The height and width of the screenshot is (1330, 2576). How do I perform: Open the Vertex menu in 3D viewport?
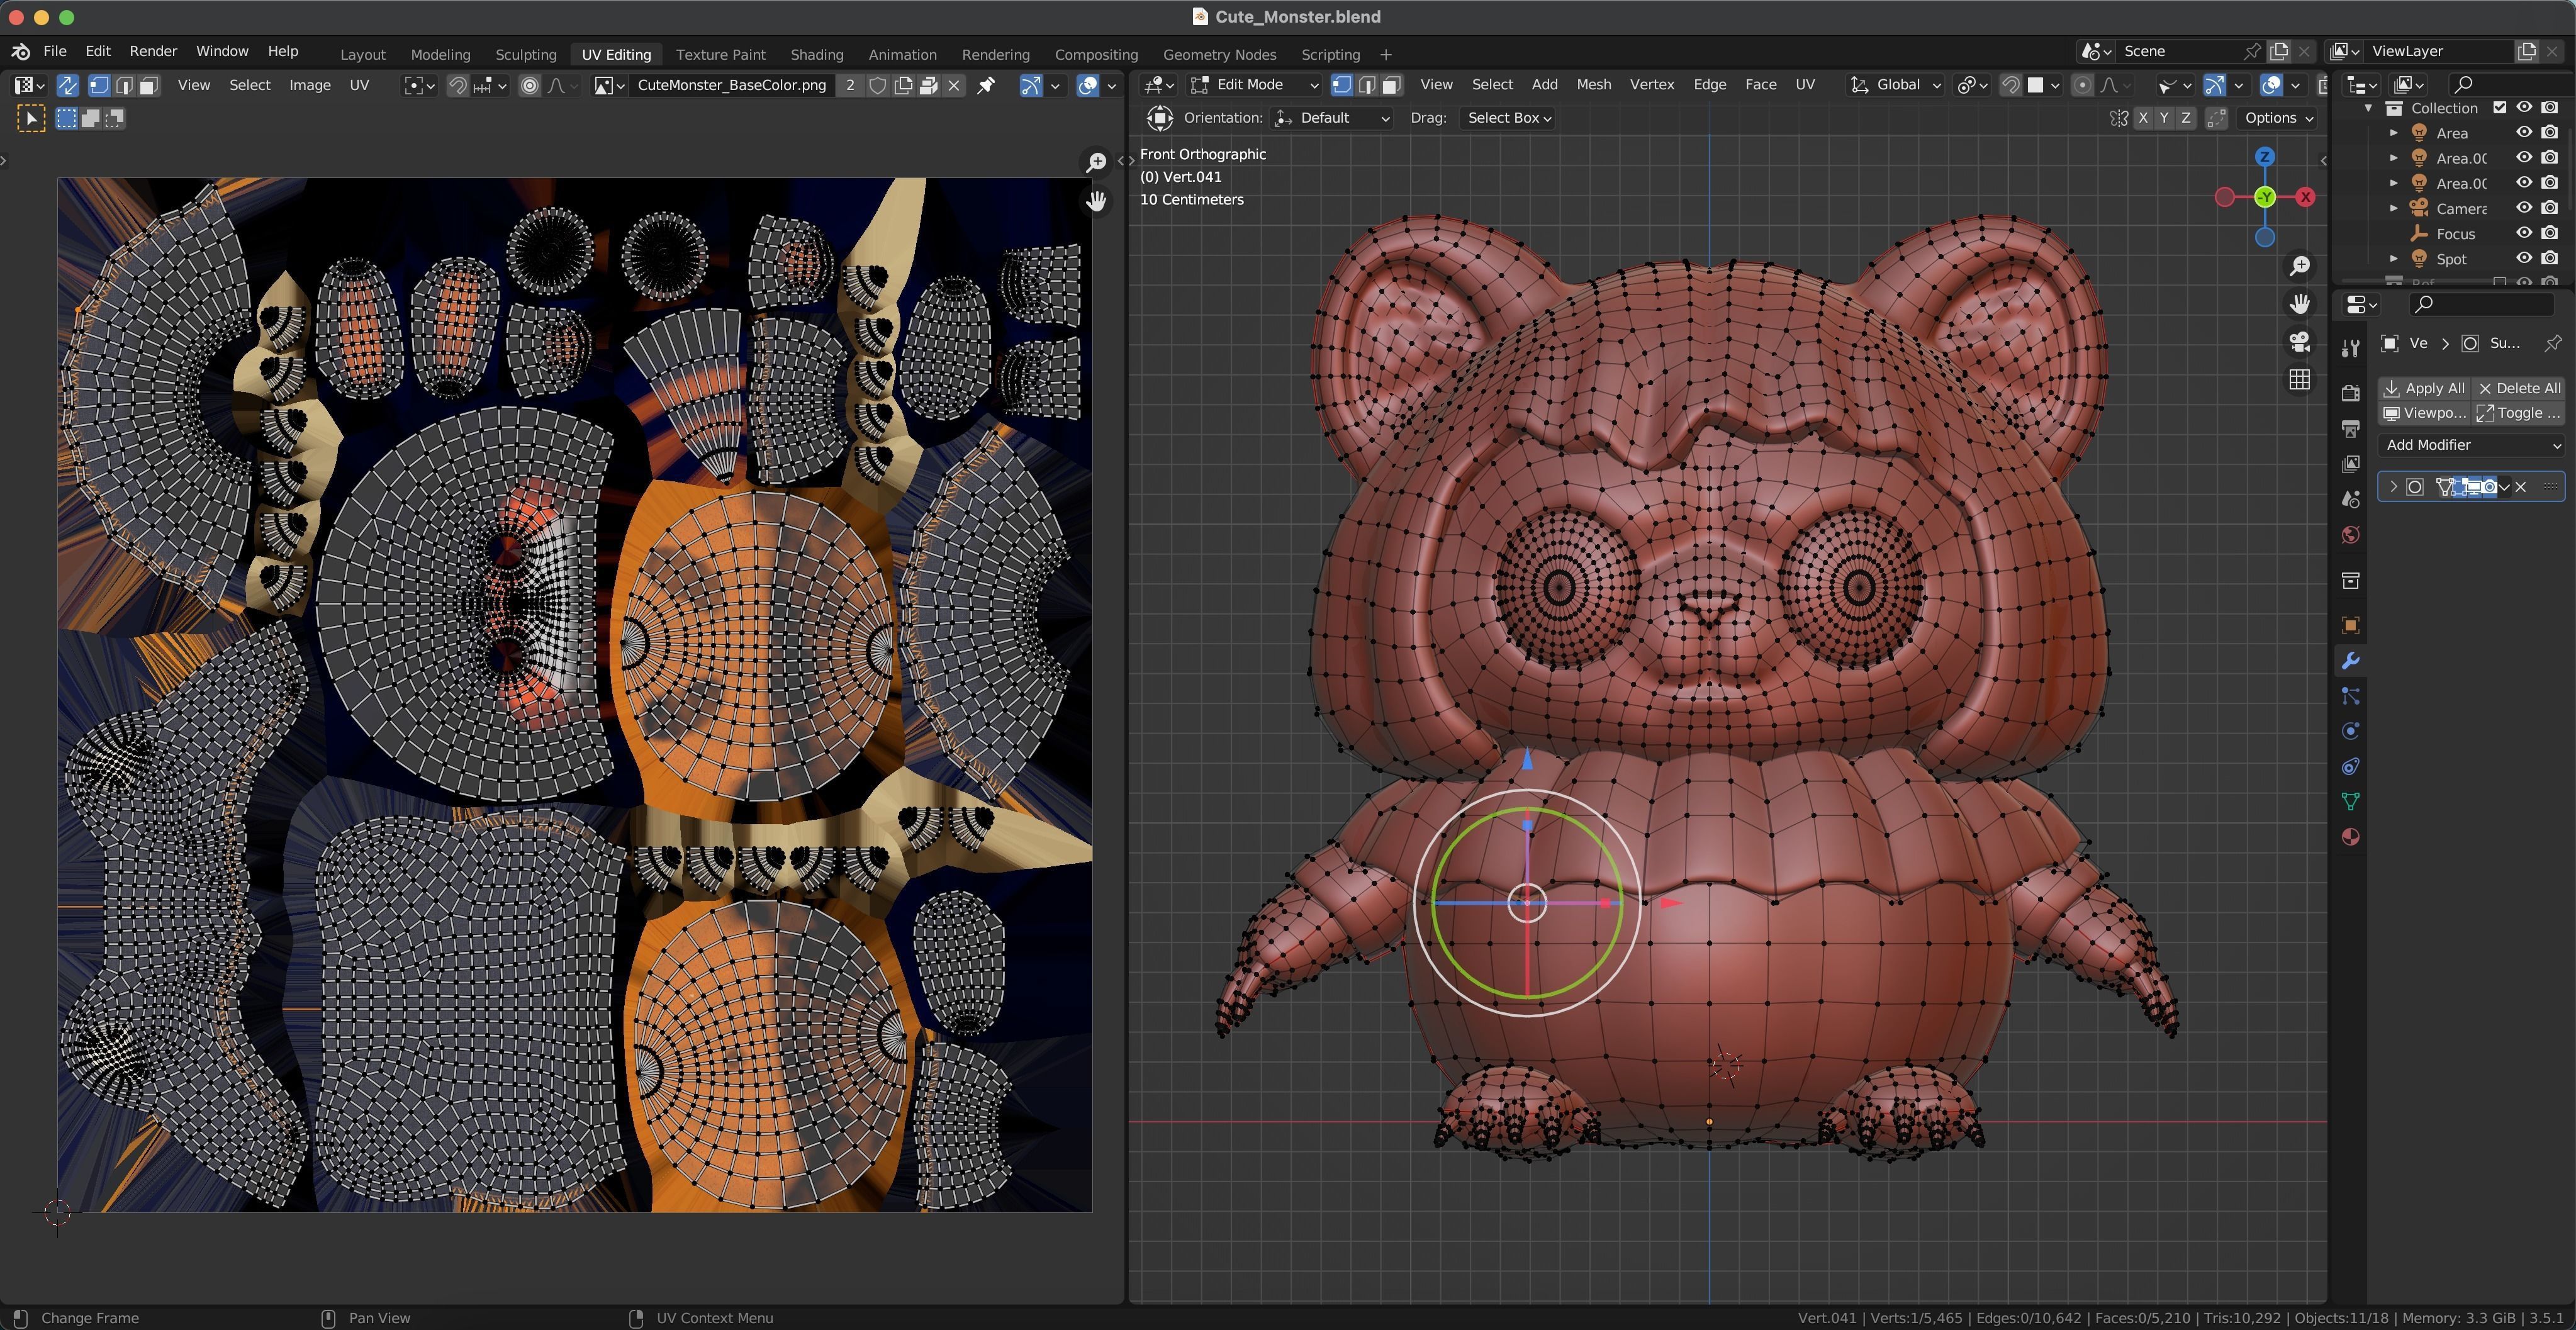pos(1651,85)
